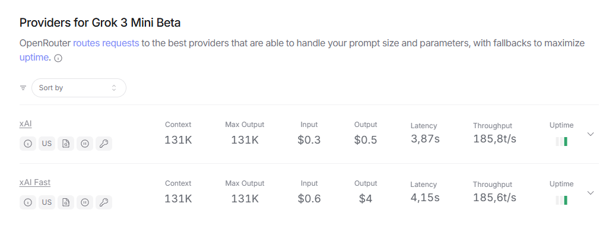Image resolution: width=609 pixels, height=235 pixels.
Task: Open the routes requests link
Action: point(106,43)
